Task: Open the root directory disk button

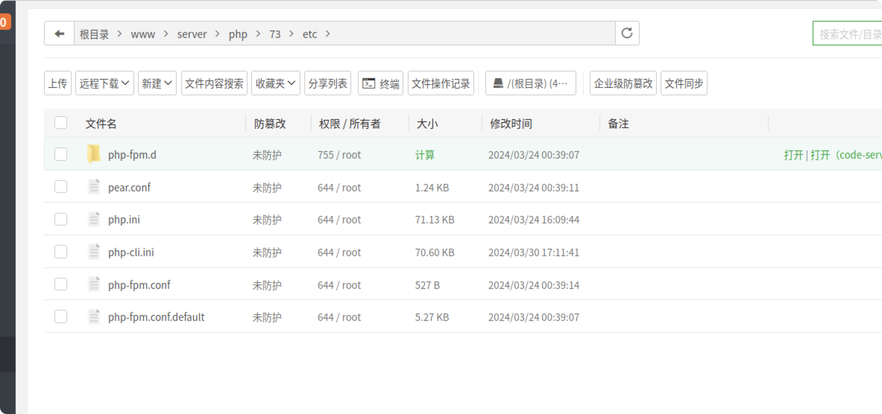Action: [x=530, y=83]
